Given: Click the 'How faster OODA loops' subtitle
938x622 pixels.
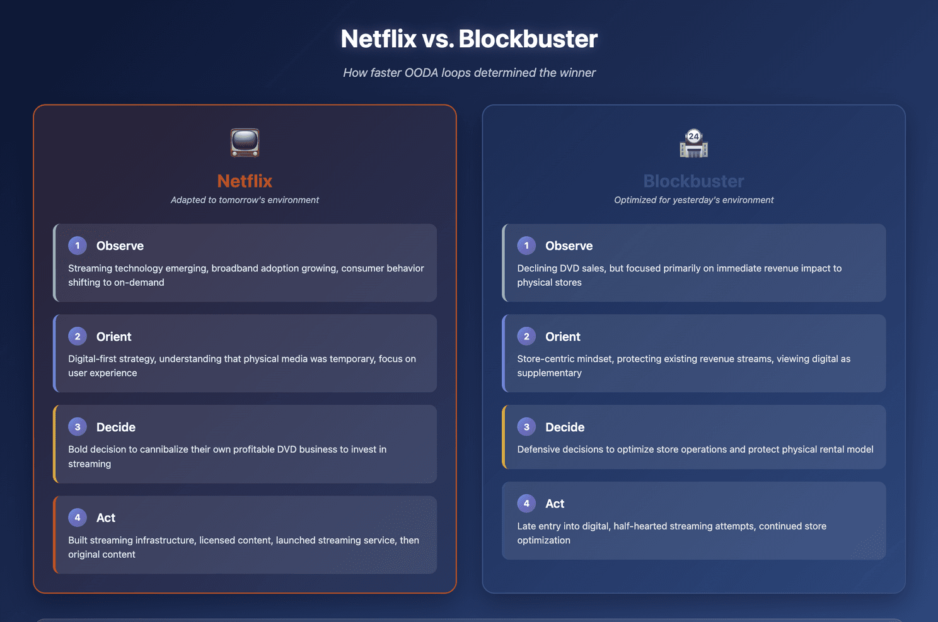Looking at the screenshot, I should [x=469, y=73].
